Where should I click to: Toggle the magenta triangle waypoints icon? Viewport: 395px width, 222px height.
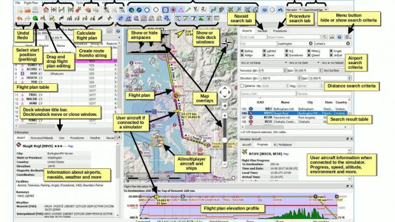(181, 10)
